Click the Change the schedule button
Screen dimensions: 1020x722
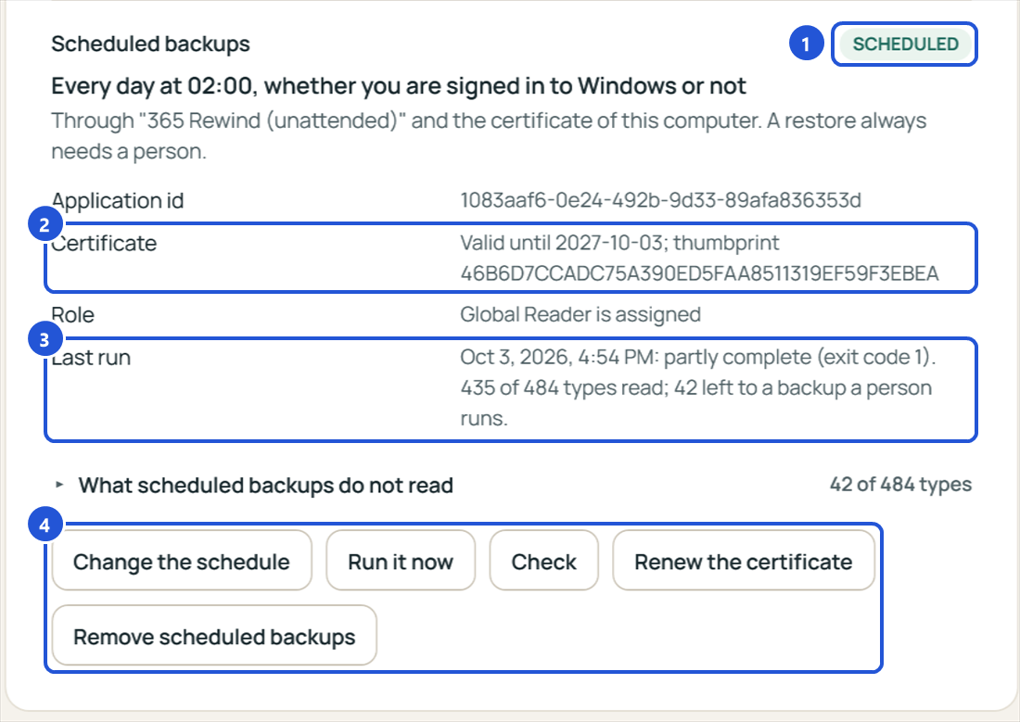[182, 561]
